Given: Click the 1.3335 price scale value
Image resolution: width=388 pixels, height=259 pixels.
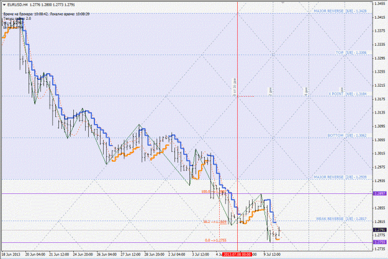Looking at the screenshot, I should [x=380, y=45].
